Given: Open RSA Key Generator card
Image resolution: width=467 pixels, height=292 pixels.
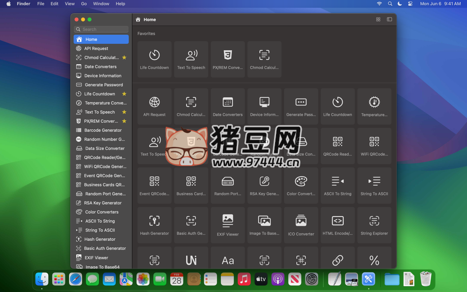Looking at the screenshot, I should [264, 186].
